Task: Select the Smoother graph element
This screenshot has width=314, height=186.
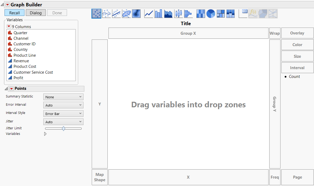Action: coord(106,14)
